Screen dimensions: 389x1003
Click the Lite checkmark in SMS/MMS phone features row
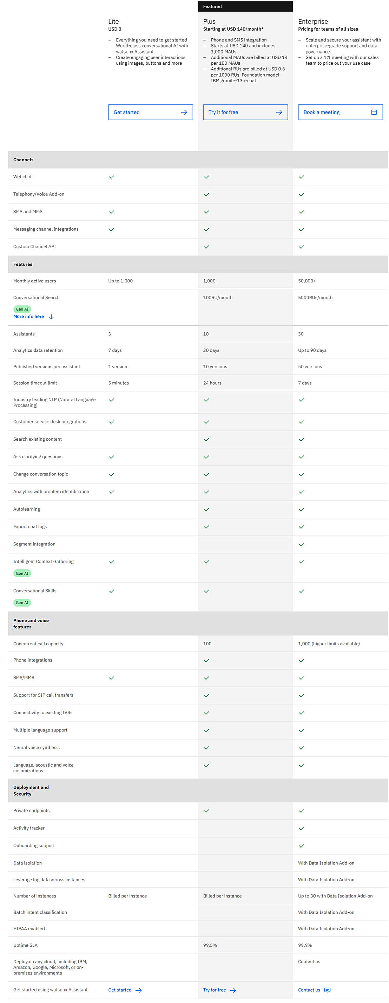point(112,678)
